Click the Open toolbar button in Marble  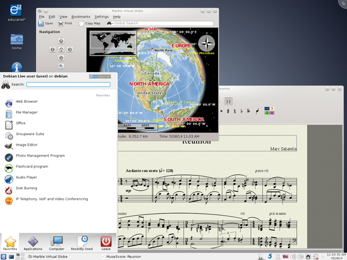[46, 23]
